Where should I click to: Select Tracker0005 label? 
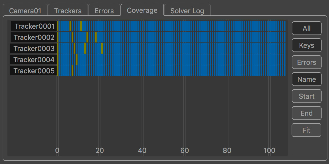pyautogui.click(x=33, y=71)
